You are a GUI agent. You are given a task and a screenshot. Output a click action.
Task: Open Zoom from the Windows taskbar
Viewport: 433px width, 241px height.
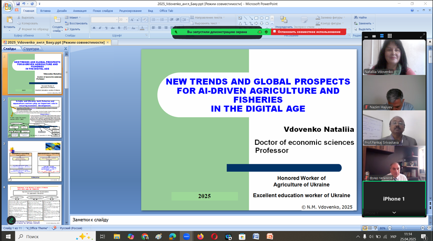click(x=186, y=236)
